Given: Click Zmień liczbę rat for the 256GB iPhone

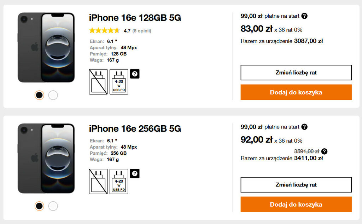Looking at the screenshot, I should pyautogui.click(x=296, y=185).
